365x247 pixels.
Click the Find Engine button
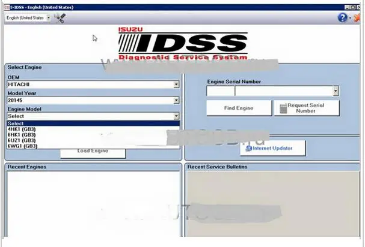tap(239, 108)
